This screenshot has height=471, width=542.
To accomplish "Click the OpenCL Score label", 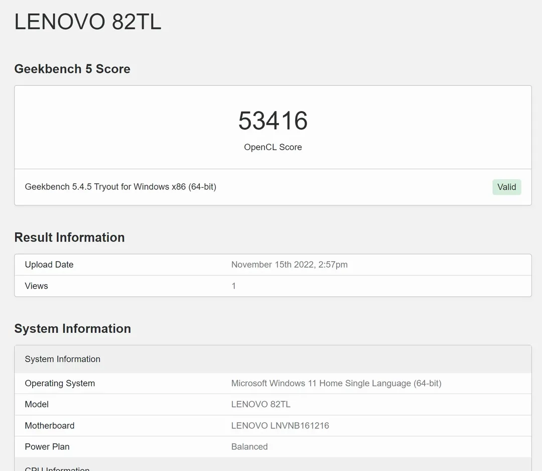I will click(273, 147).
